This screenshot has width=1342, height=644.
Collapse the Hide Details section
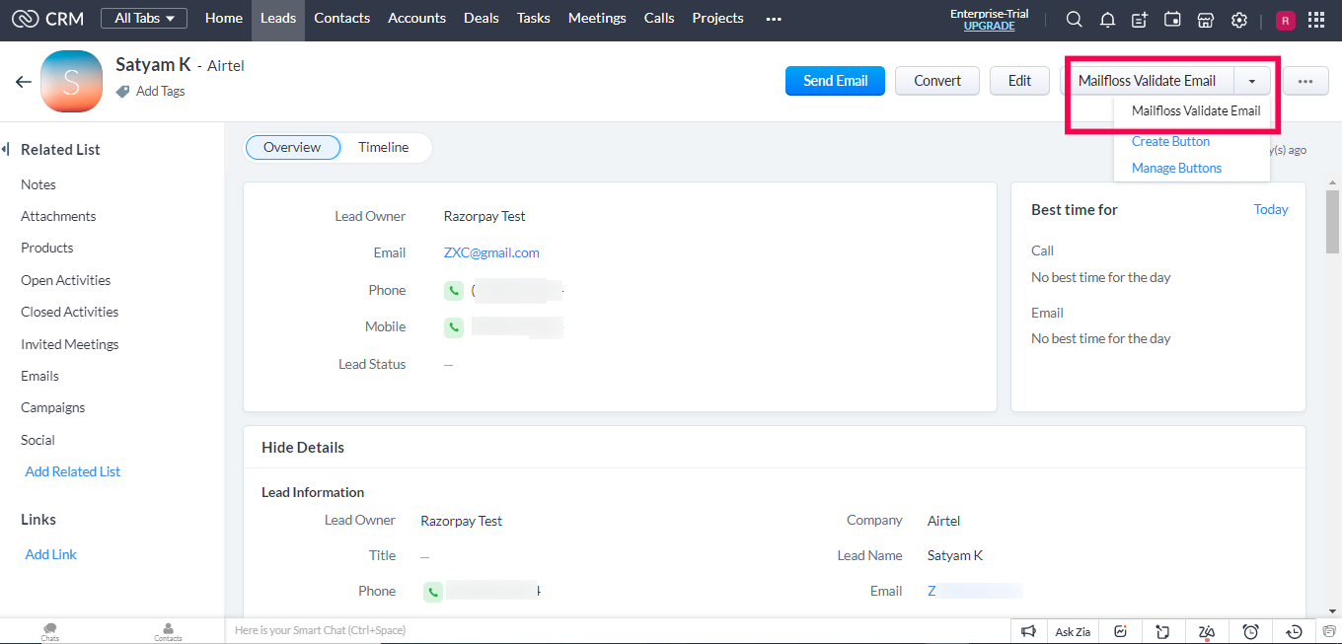303,448
